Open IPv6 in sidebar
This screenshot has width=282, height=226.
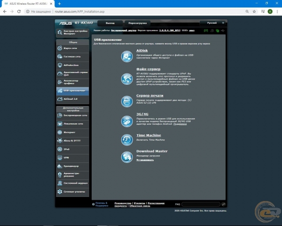[x=72, y=149]
